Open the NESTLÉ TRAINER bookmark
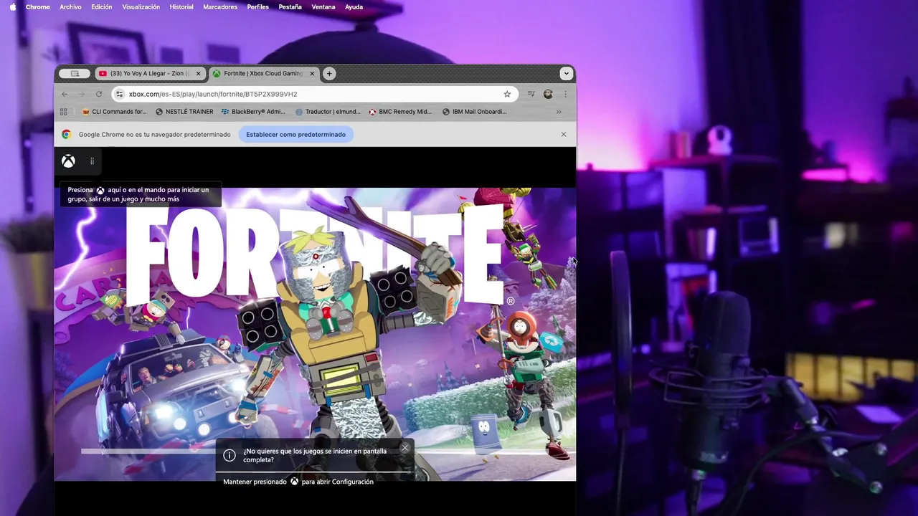This screenshot has height=516, width=918. (x=184, y=112)
